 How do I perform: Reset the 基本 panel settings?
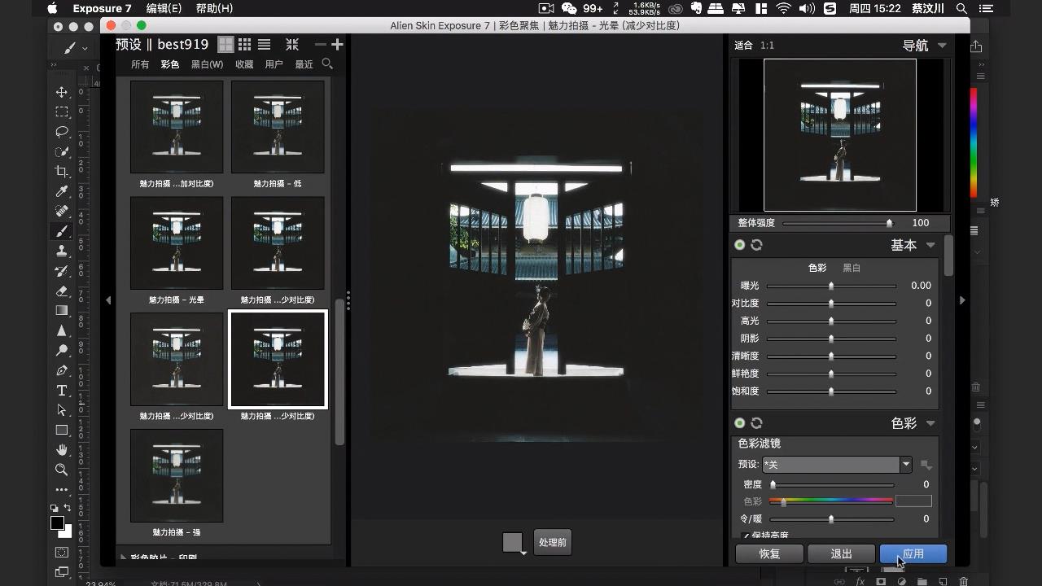(x=756, y=245)
